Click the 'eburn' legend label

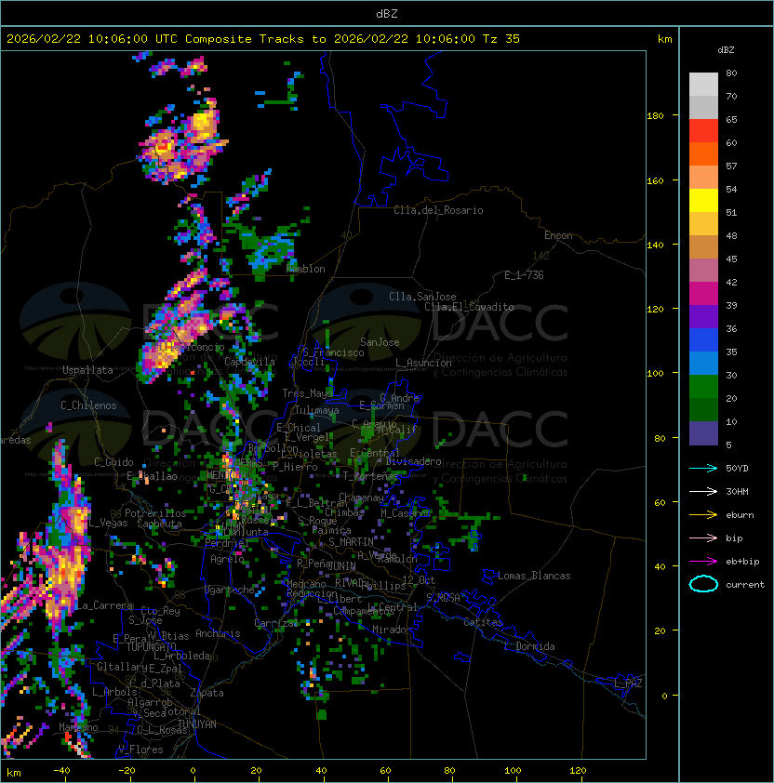click(740, 515)
